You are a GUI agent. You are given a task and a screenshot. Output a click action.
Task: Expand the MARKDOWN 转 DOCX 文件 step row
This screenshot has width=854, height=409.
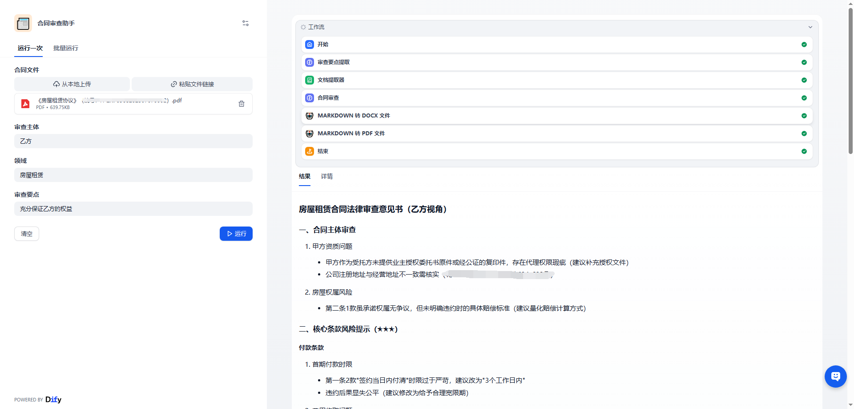(x=557, y=116)
